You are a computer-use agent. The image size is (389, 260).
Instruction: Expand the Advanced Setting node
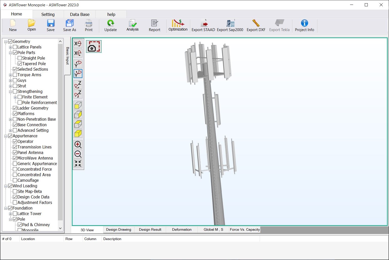coord(10,131)
